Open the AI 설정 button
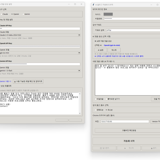 point(101,50)
